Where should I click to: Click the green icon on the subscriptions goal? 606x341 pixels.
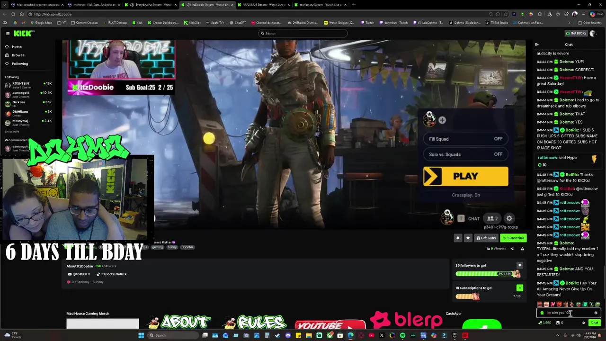[520, 287]
